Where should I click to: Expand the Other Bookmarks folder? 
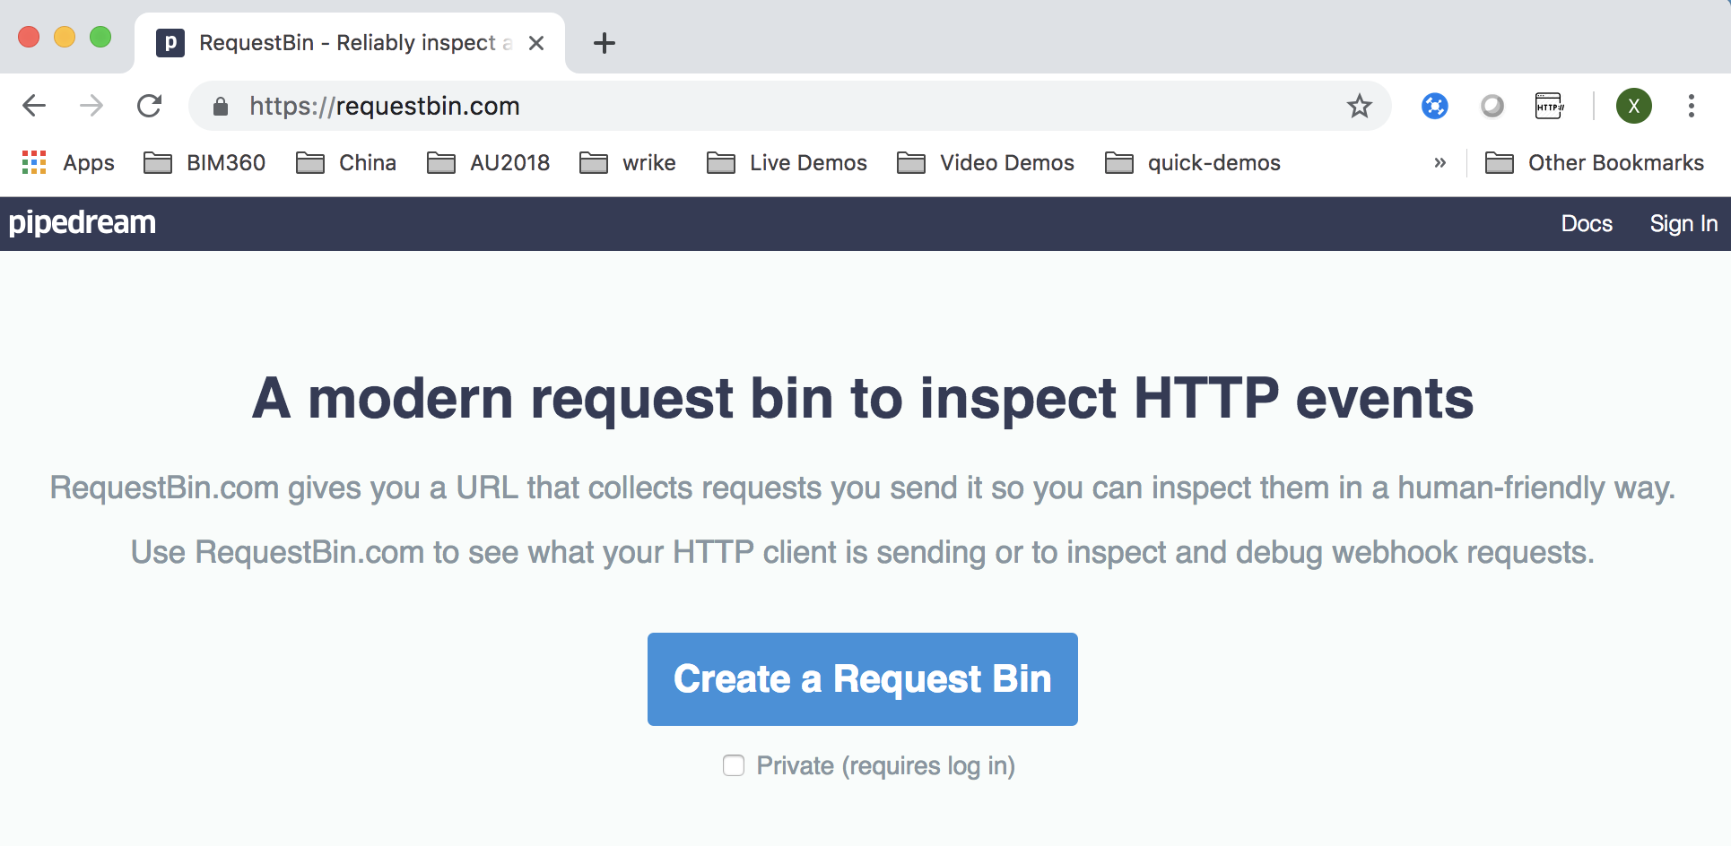tap(1595, 162)
